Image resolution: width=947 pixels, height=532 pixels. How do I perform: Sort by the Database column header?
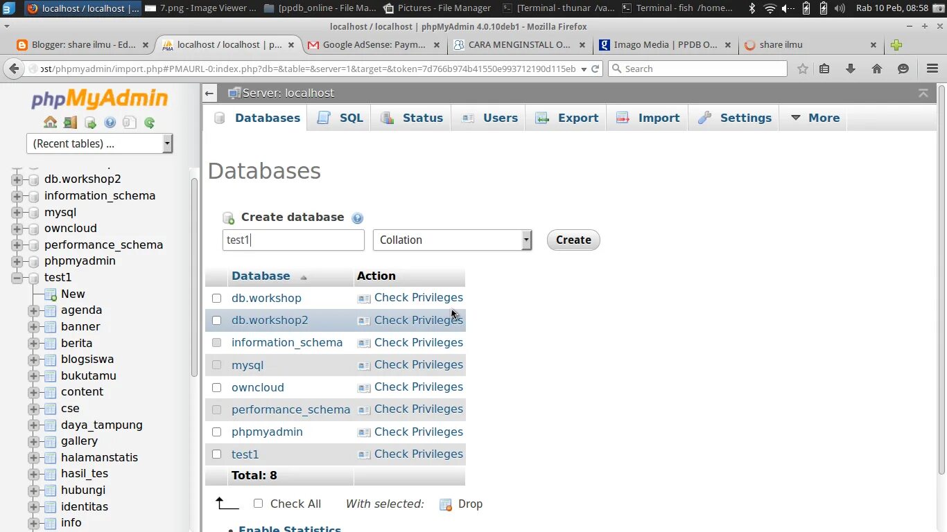261,276
